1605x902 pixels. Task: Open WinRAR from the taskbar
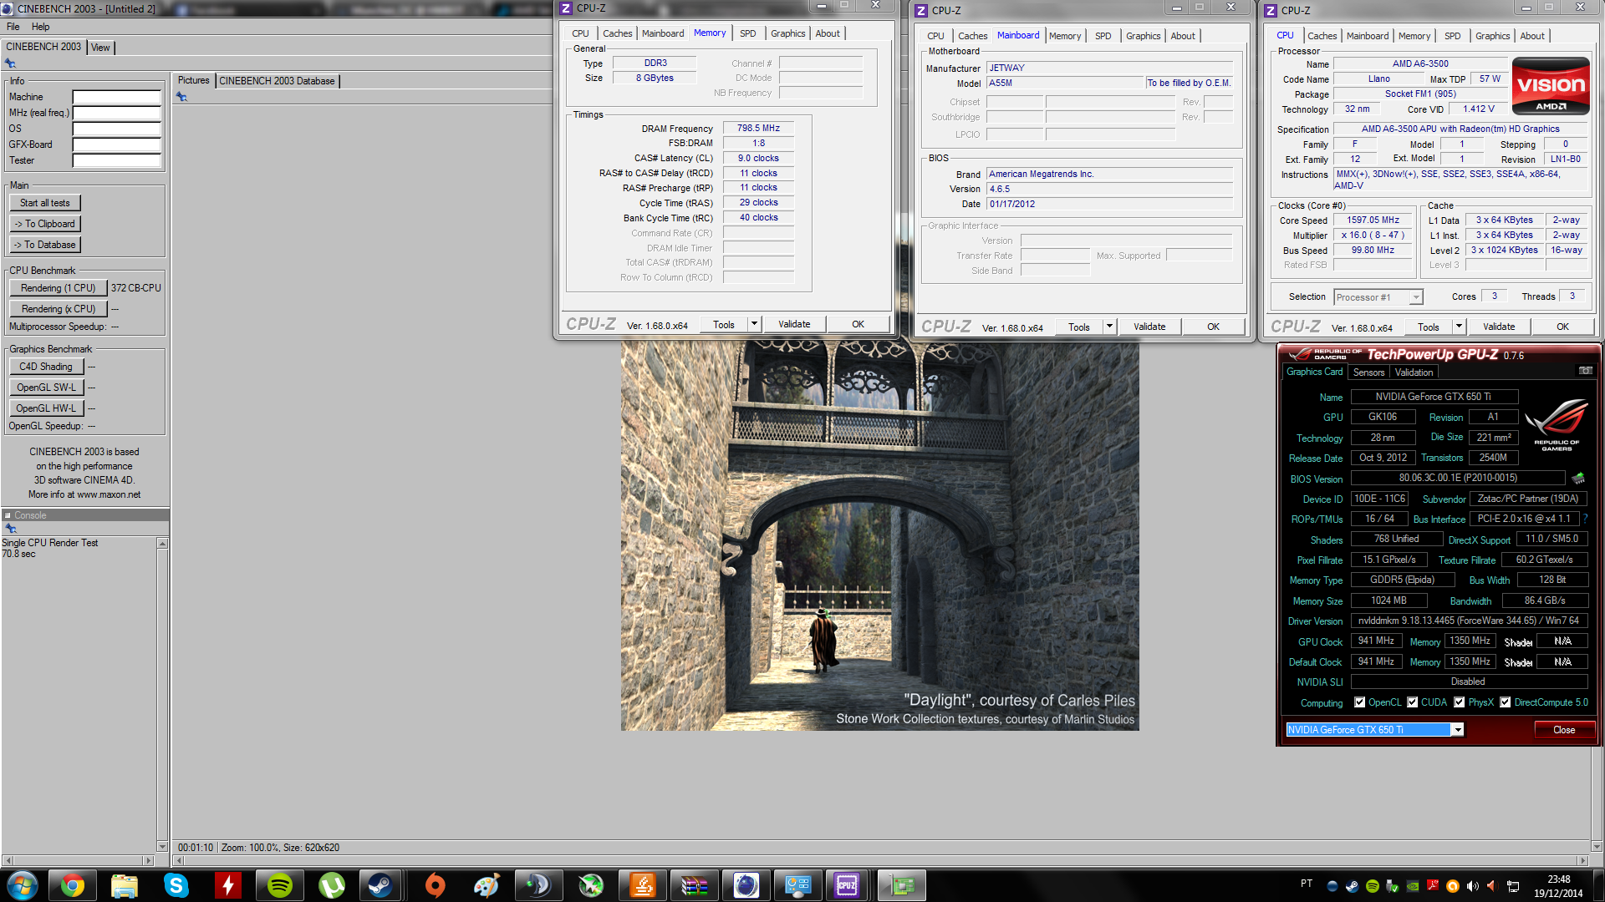[695, 885]
